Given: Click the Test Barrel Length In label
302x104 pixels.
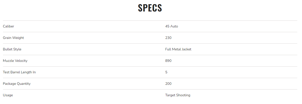Looking at the screenshot, I should (x=19, y=72).
